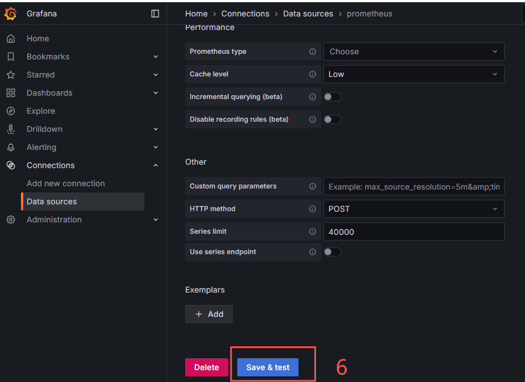Click the Connections icon in sidebar
This screenshot has width=525, height=382.
11,165
